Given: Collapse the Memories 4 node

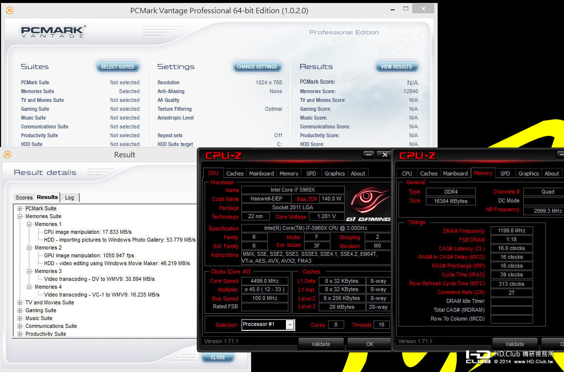Looking at the screenshot, I should tap(29, 287).
